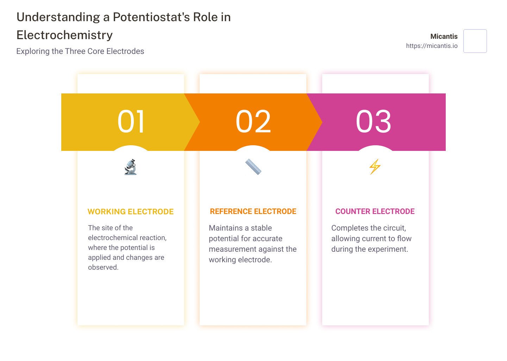Select the large 03 step number
Viewport: 507px width, 361px height.
[x=374, y=122]
